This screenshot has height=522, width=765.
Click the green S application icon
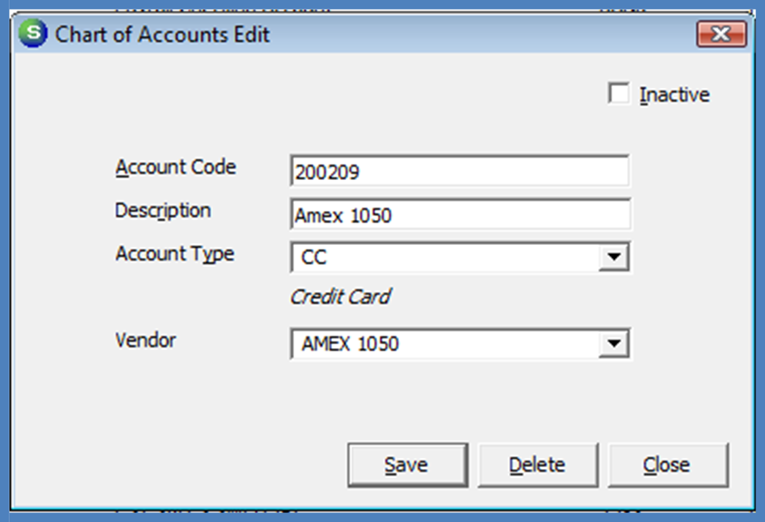pos(33,33)
